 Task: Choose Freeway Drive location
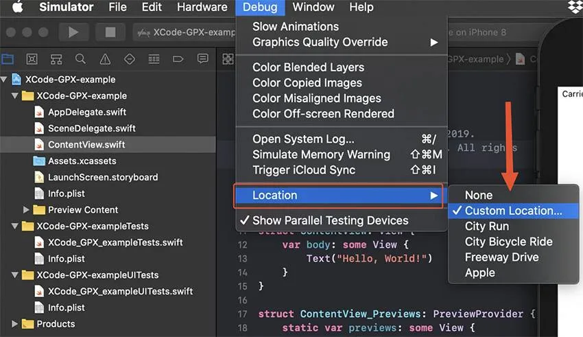coord(513,257)
